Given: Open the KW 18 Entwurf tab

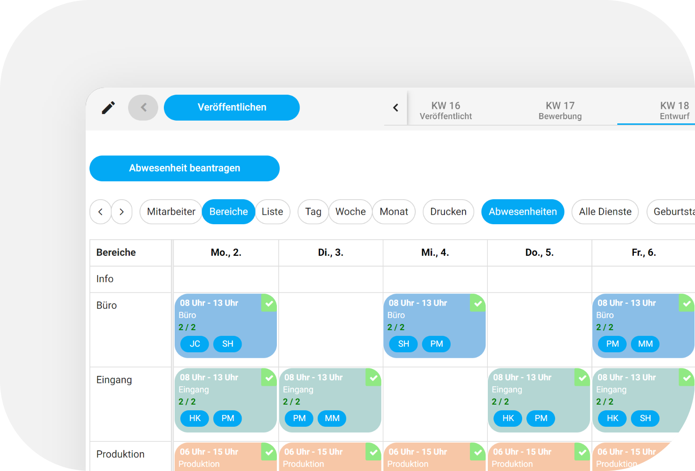Looking at the screenshot, I should [674, 111].
